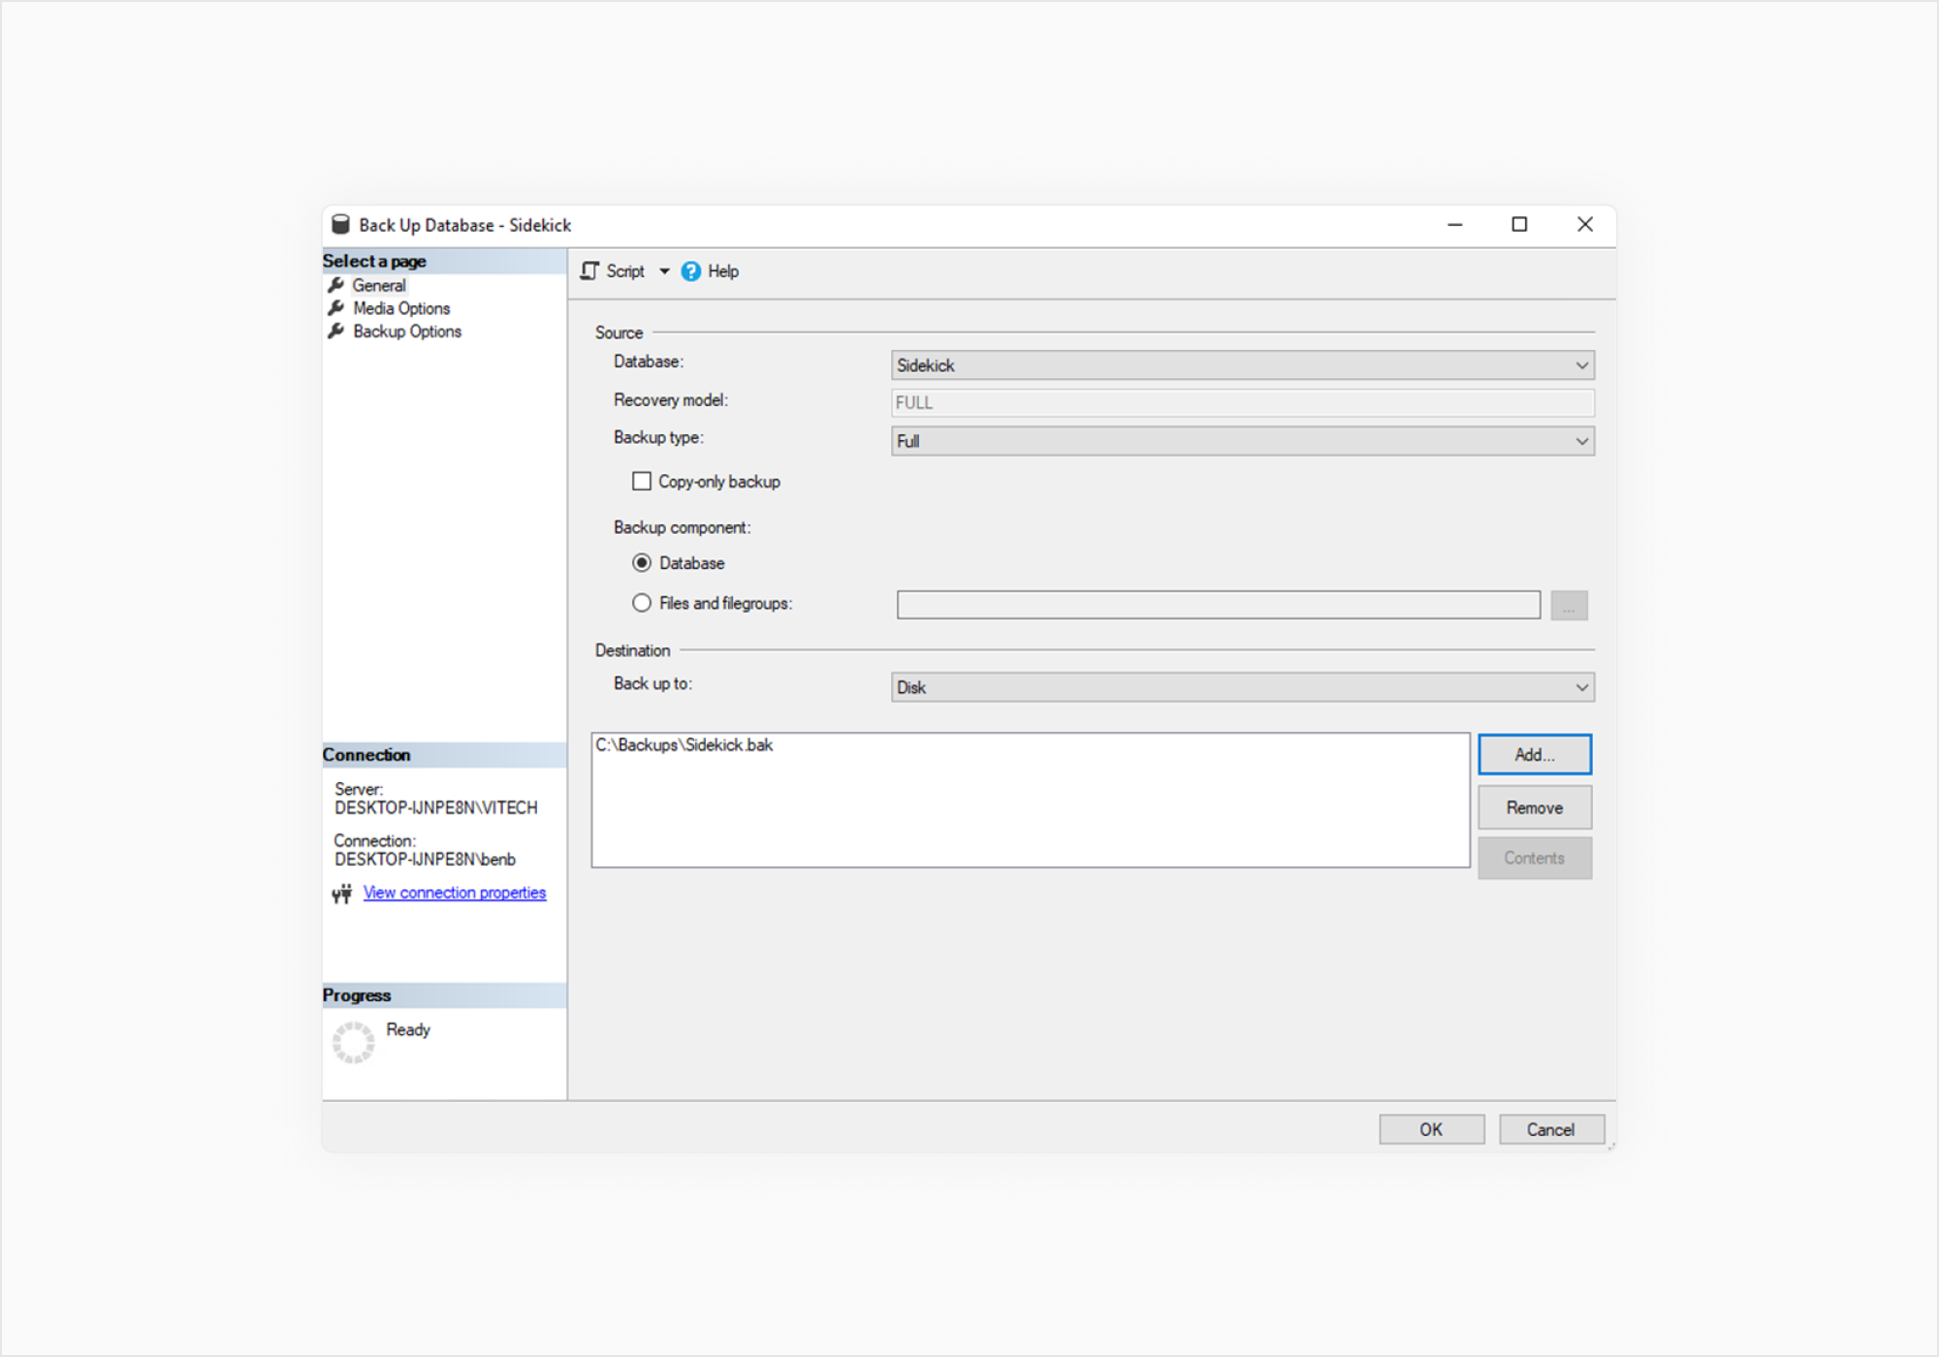Click the Add... destination button

[1534, 755]
